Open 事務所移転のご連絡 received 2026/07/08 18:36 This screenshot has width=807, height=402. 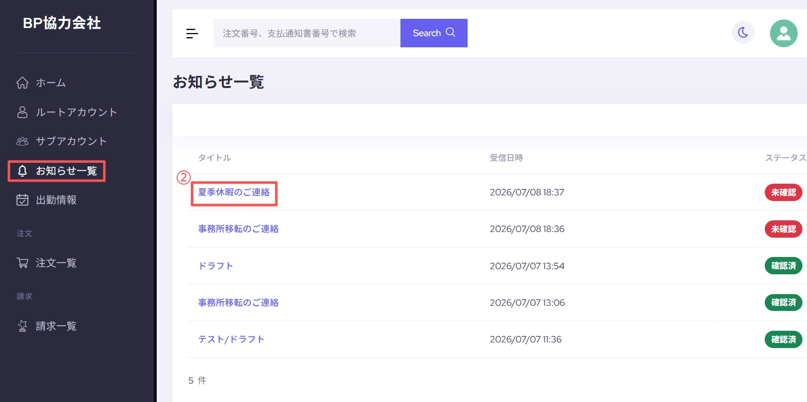[x=239, y=229]
